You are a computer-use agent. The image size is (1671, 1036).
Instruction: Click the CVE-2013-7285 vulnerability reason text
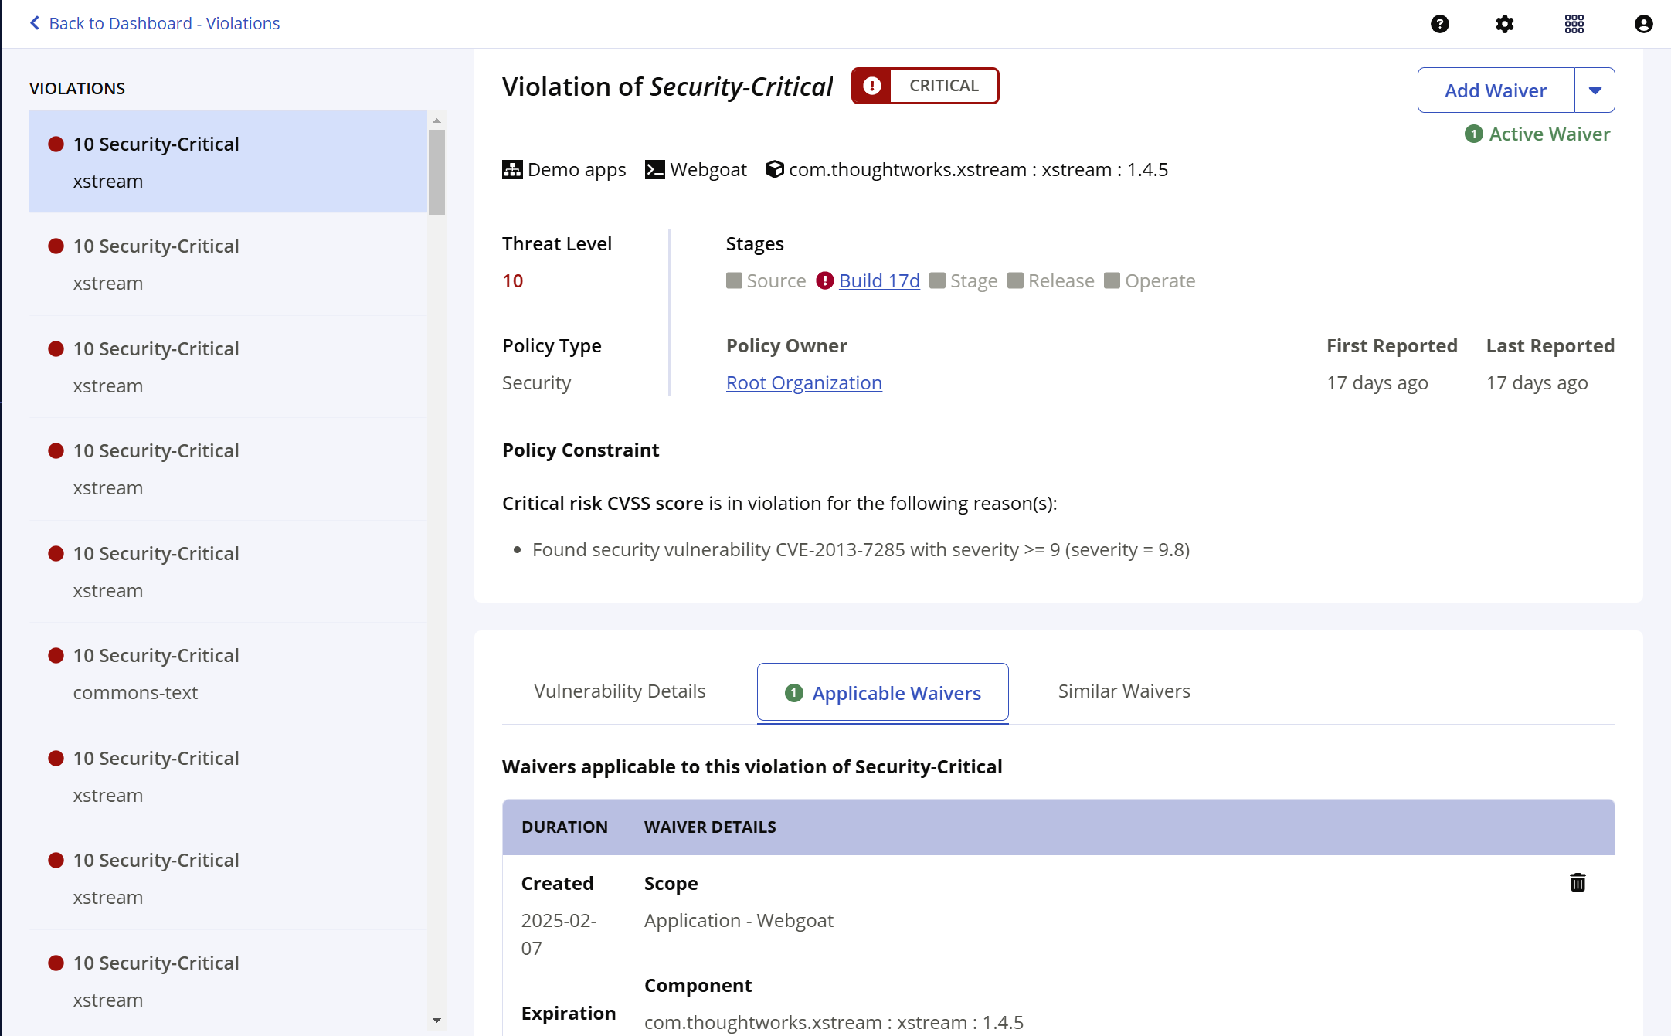(x=861, y=549)
